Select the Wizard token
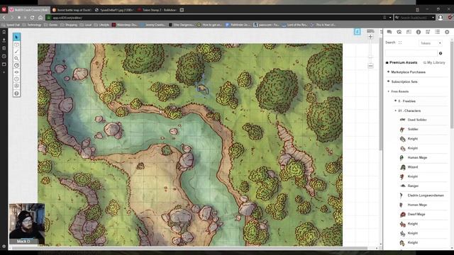Viewport: 454px width, 255px height. [413, 167]
